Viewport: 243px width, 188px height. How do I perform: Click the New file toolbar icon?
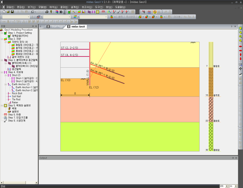coord(4,12)
